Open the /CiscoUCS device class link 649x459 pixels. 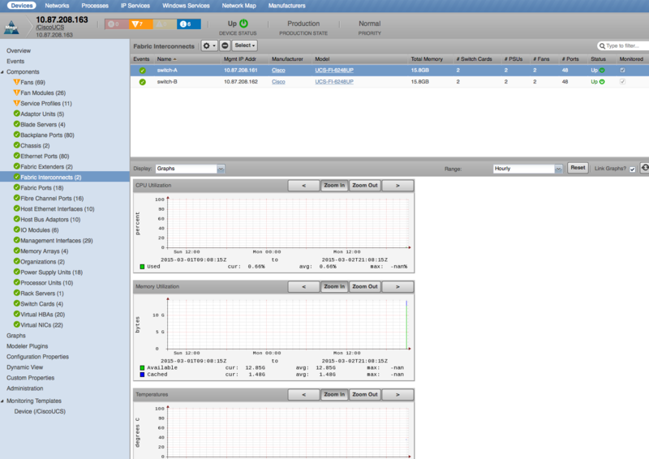tap(50, 28)
